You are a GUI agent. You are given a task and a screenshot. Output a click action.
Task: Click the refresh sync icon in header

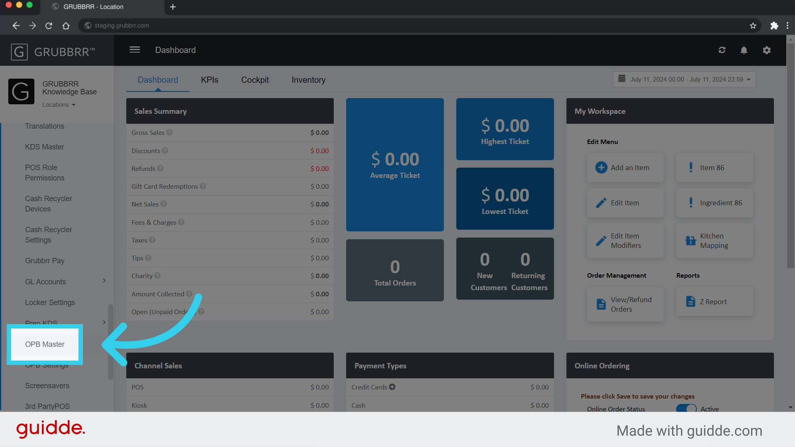[x=722, y=50]
